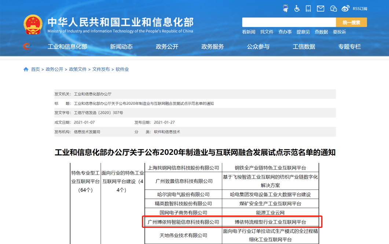Go to 文件发布 in the breadcrumb
The image size is (389, 244).
pyautogui.click(x=101, y=69)
